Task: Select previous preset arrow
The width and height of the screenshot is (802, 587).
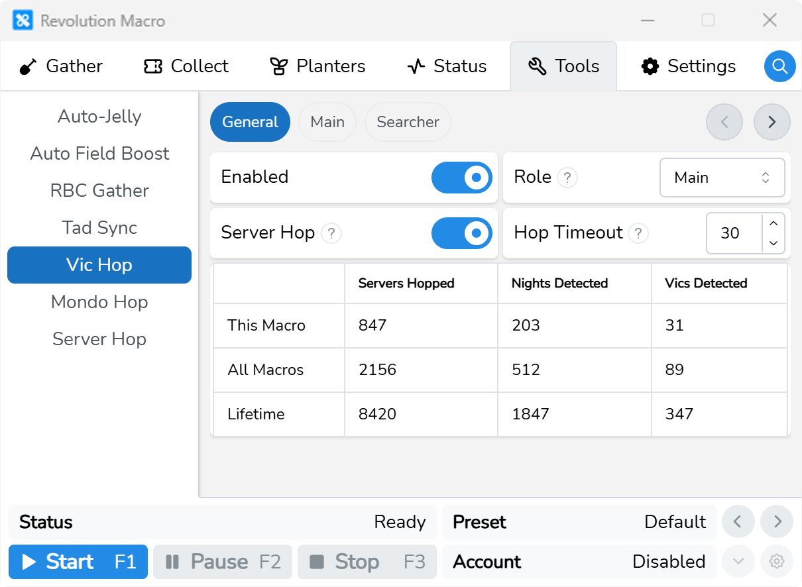Action: coord(738,522)
